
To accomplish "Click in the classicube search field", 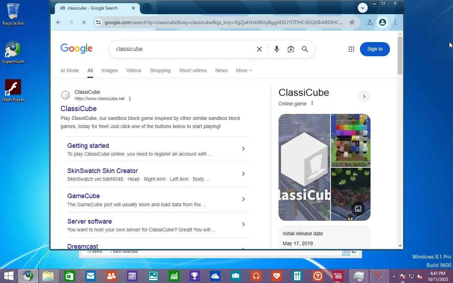I will tap(184, 49).
